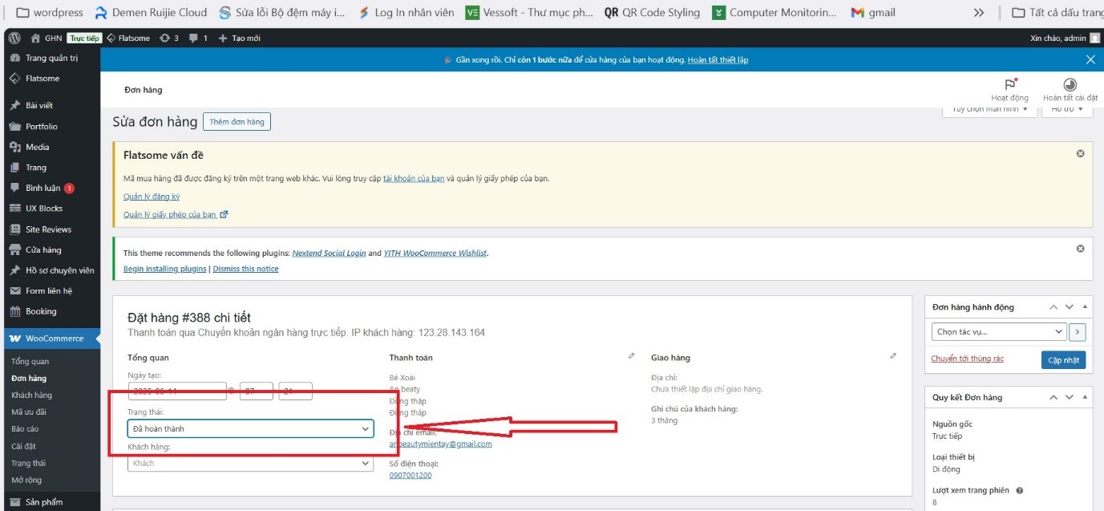Open Trang quản trị dashboard menu
This screenshot has height=511, width=1104.
click(50, 58)
